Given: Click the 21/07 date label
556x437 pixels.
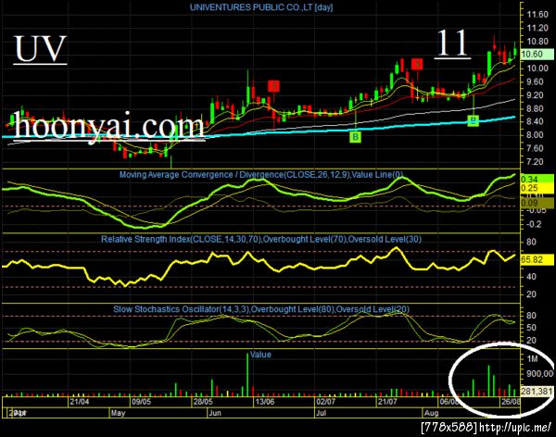Looking at the screenshot, I should coord(387,402).
